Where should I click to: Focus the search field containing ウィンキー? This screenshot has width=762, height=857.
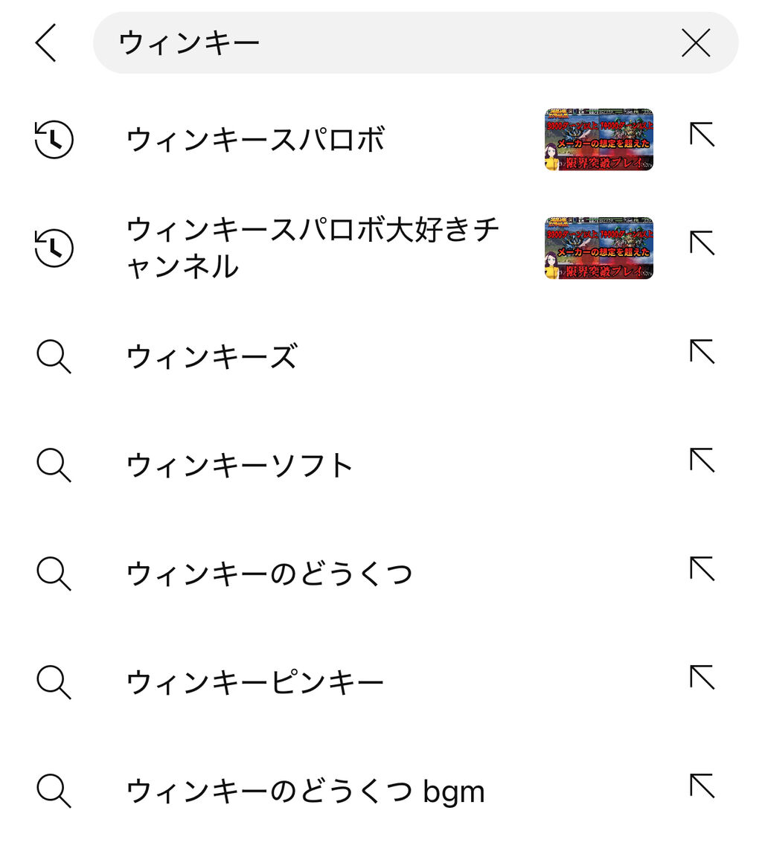[x=387, y=42]
